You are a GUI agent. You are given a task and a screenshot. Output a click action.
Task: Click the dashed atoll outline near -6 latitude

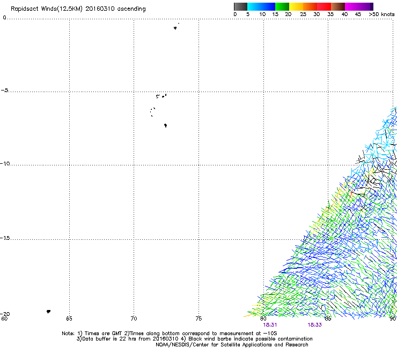(152, 112)
